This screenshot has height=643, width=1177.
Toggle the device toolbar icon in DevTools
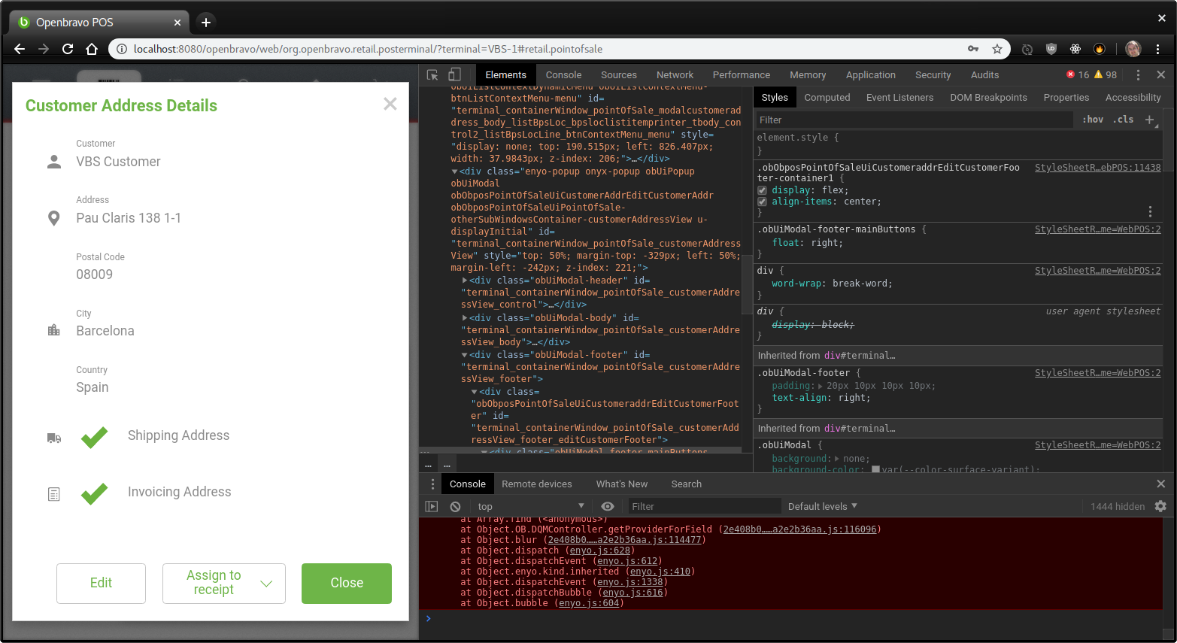click(454, 74)
